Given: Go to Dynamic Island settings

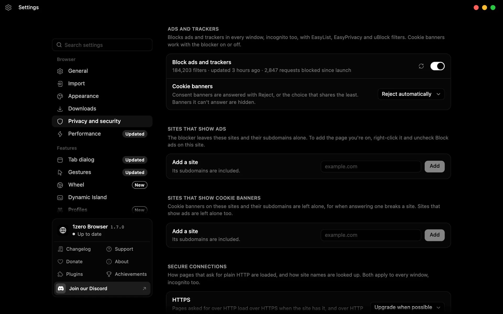Looking at the screenshot, I should (x=102, y=197).
